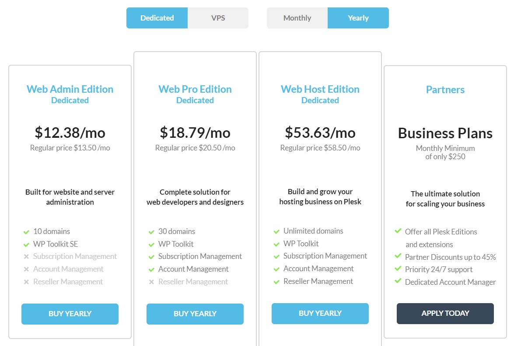
Task: Switch to Dedicated server pricing
Action: click(x=157, y=18)
